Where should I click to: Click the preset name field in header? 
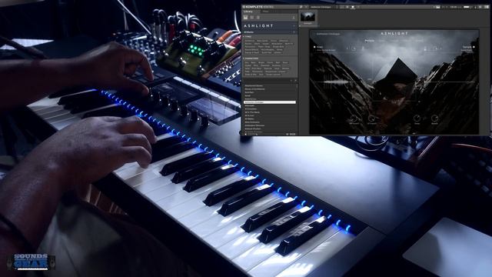point(323,7)
